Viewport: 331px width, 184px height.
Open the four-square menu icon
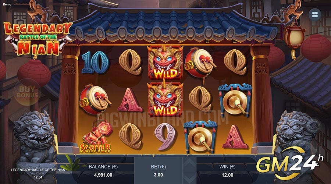pos(315,14)
